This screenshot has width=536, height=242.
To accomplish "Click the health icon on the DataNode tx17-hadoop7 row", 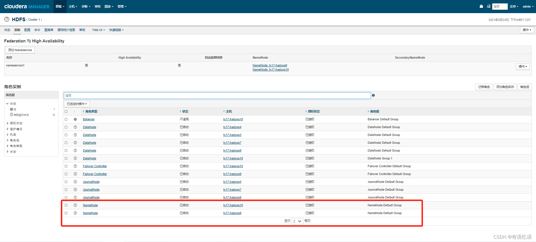I will pyautogui.click(x=75, y=143).
